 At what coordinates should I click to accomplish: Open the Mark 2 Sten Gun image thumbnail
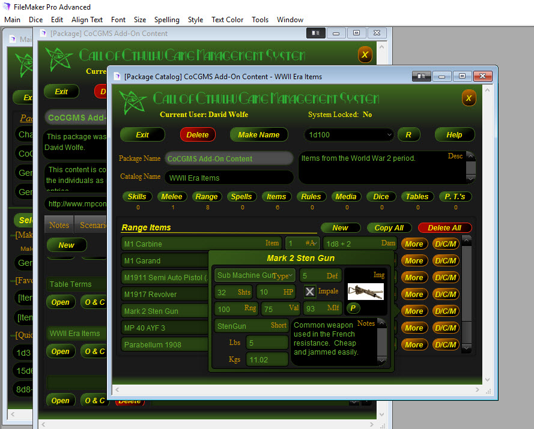pos(365,292)
